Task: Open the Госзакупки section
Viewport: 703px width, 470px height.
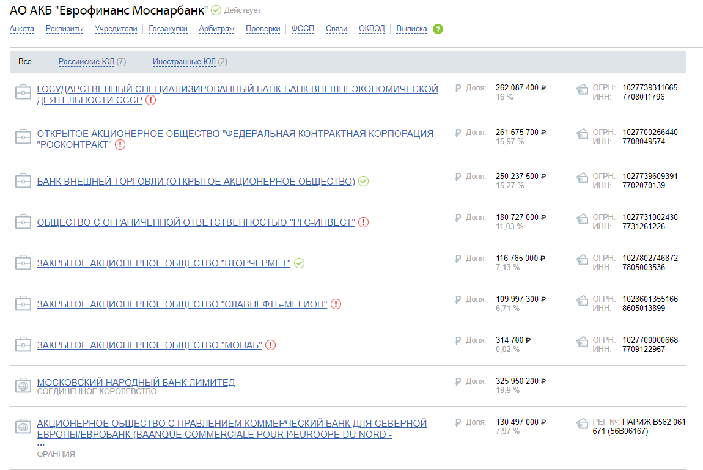Action: [168, 29]
